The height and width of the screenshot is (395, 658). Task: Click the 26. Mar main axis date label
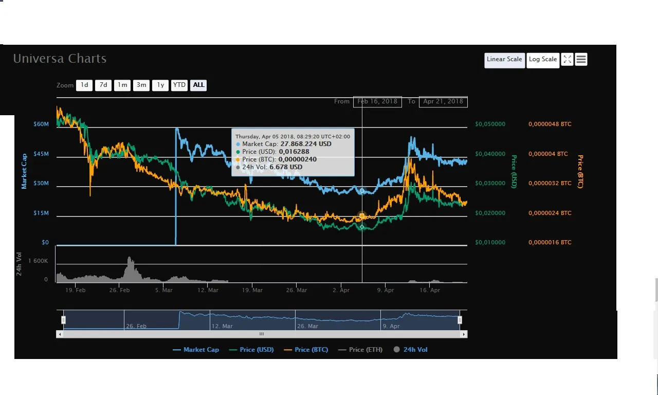click(297, 291)
